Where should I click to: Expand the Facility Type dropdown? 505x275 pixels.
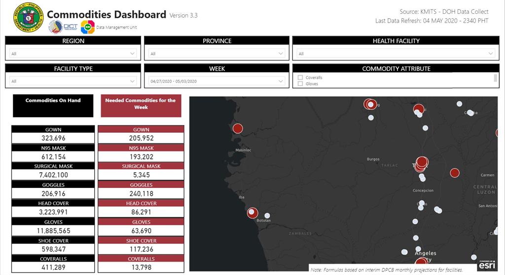(73, 81)
